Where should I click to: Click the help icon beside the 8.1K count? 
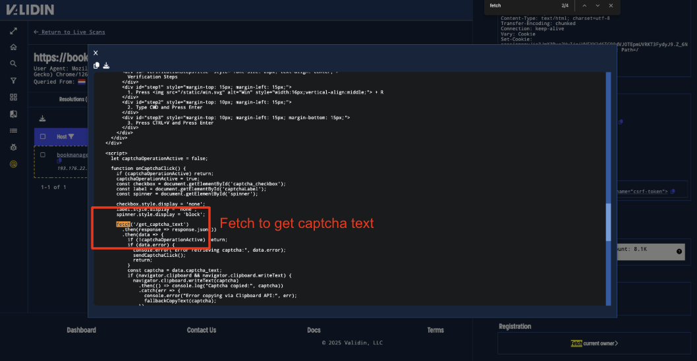pos(679,252)
